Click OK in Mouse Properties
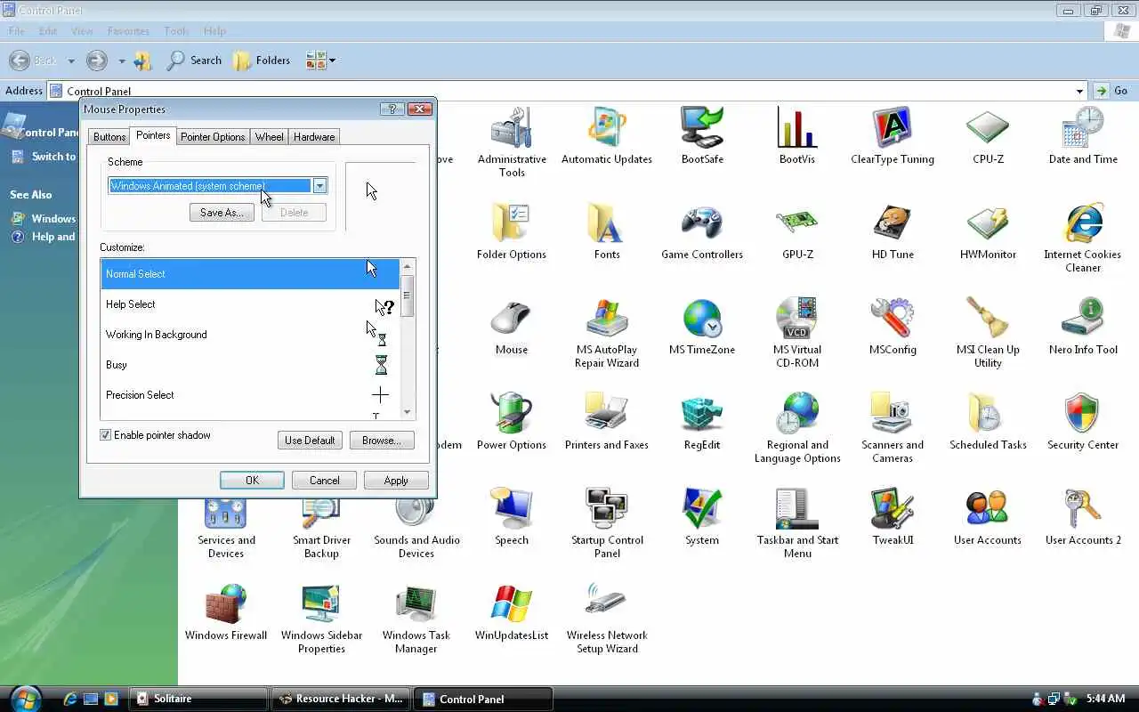1139x712 pixels. [x=252, y=481]
